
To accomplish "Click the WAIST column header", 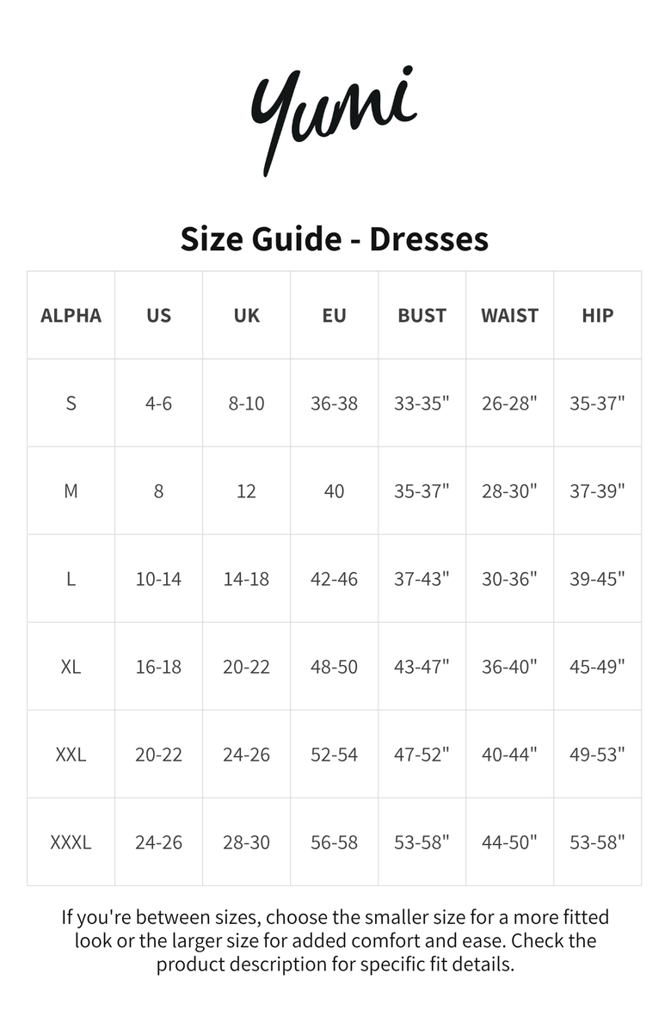I will point(510,316).
